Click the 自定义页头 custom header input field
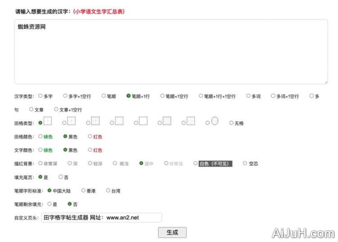 click(101, 218)
